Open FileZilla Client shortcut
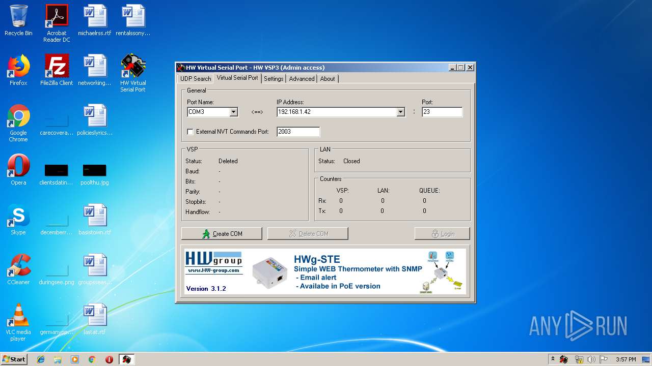 (x=57, y=70)
